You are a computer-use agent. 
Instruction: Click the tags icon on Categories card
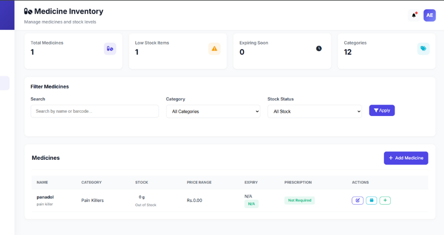(x=423, y=49)
